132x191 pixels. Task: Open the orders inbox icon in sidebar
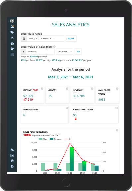click(x=12, y=27)
